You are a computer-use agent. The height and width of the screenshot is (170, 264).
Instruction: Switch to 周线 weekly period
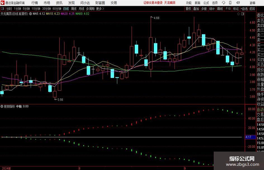coord(74,9)
